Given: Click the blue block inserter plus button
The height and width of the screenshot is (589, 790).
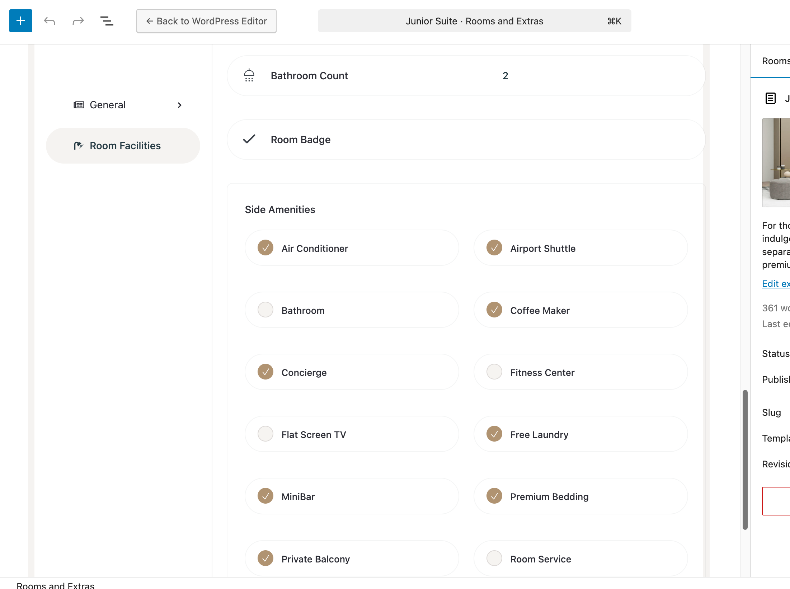Looking at the screenshot, I should pos(20,21).
